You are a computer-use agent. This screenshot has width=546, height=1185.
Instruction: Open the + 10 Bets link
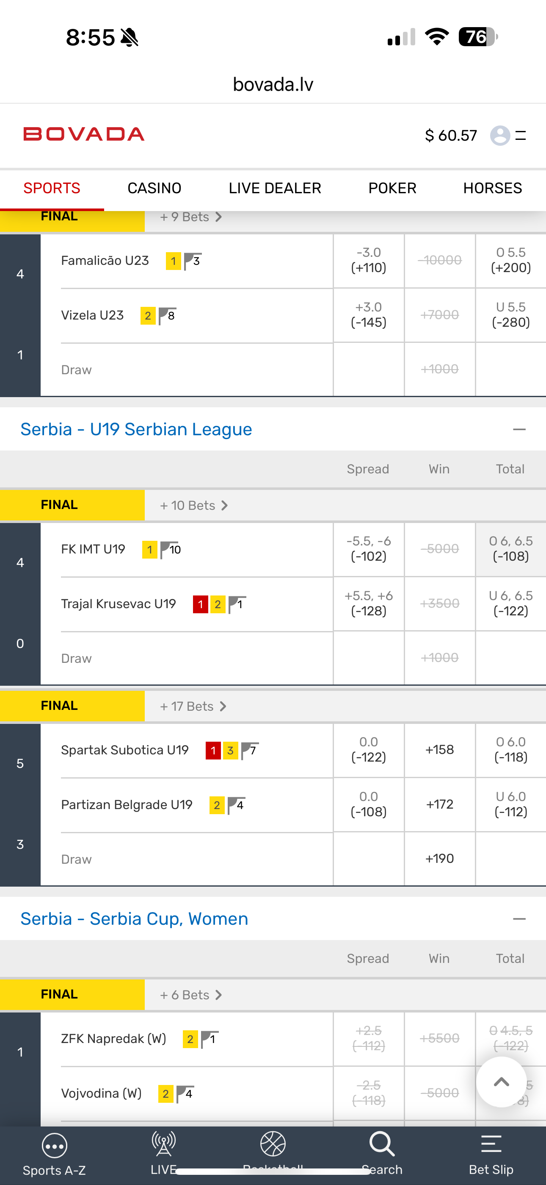[x=193, y=505]
